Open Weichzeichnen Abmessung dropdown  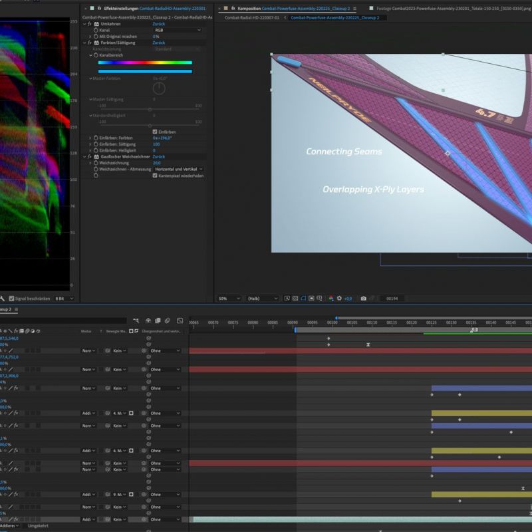click(x=178, y=169)
